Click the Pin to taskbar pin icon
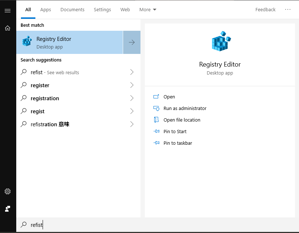 [156, 143]
